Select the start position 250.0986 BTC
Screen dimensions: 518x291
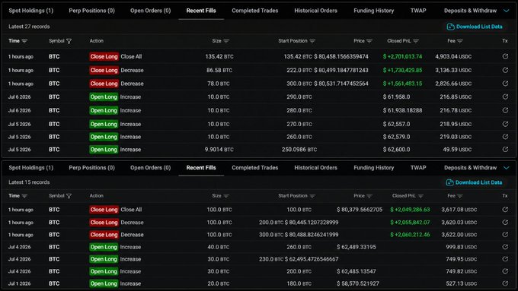click(x=299, y=149)
